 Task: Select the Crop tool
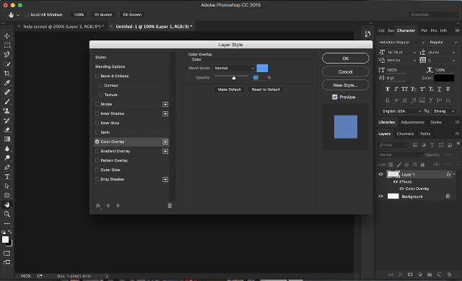[x=7, y=74]
